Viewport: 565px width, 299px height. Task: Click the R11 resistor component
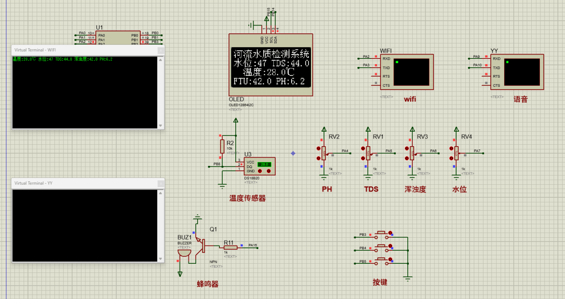tap(230, 247)
